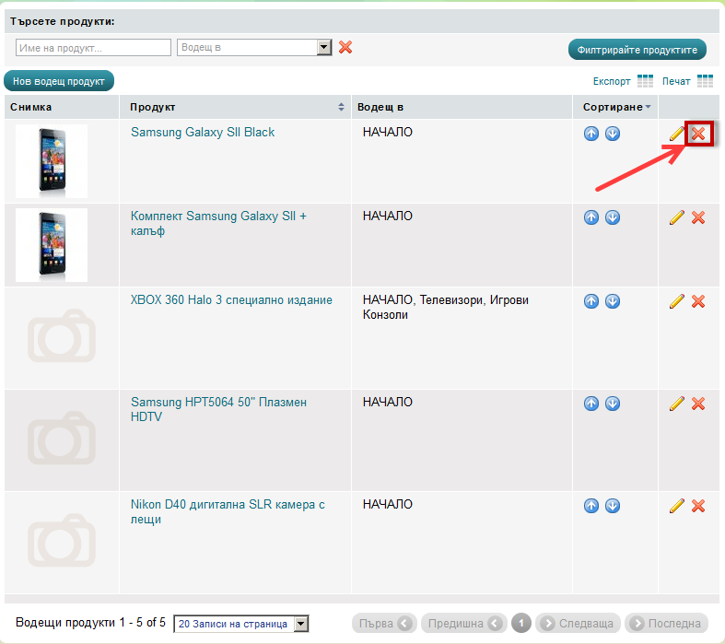Delete the Samsung HPT5064 Plasma HDTV row
The width and height of the screenshot is (725, 644).
[x=698, y=404]
